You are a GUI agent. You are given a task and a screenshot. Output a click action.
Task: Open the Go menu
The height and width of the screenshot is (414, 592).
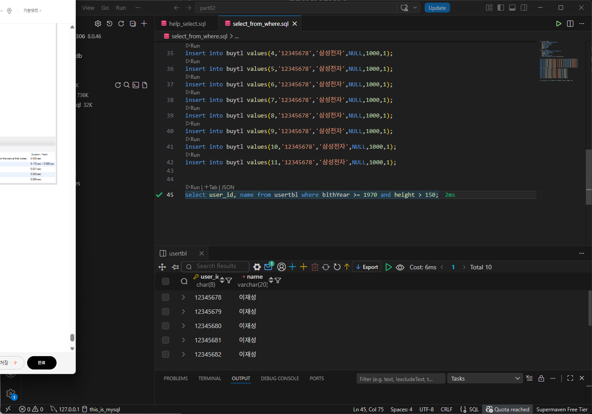coord(105,8)
